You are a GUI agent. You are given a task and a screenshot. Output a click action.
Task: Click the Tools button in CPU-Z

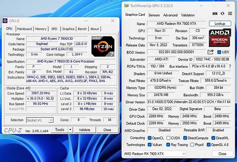(60, 130)
